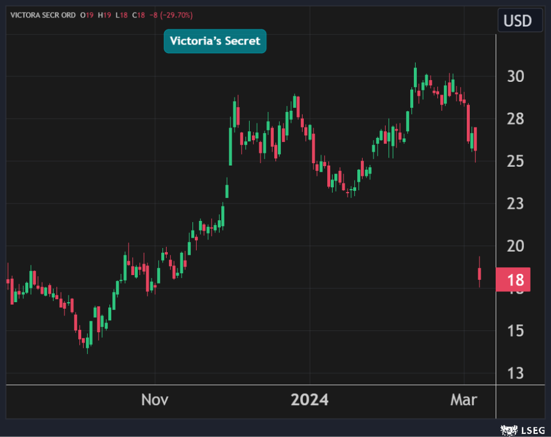Click the 15 price axis label

coord(516,331)
